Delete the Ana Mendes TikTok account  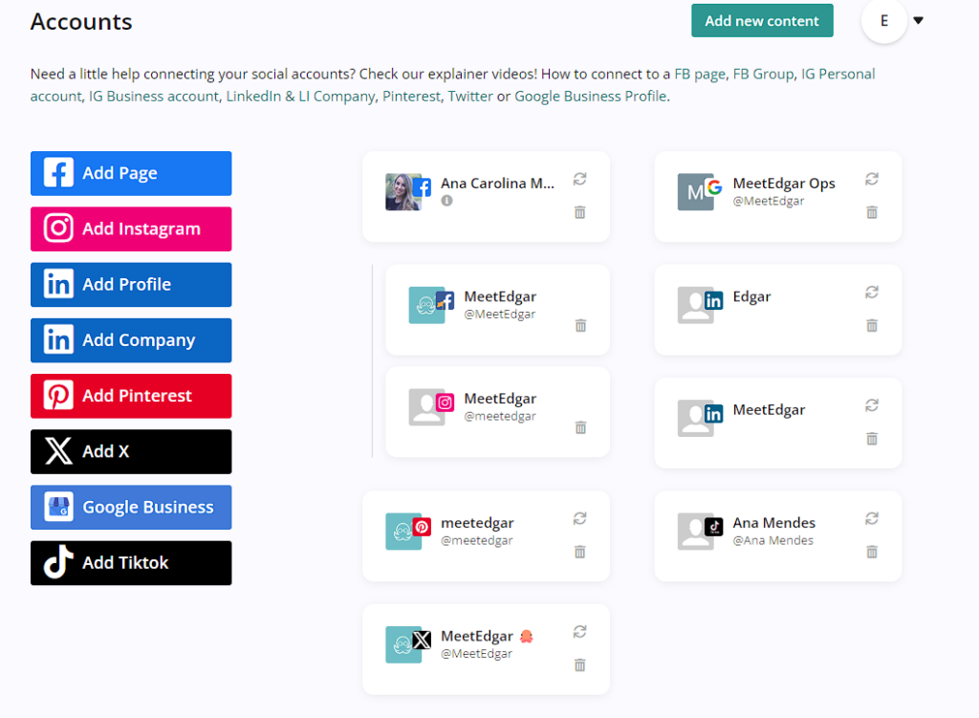(x=872, y=552)
